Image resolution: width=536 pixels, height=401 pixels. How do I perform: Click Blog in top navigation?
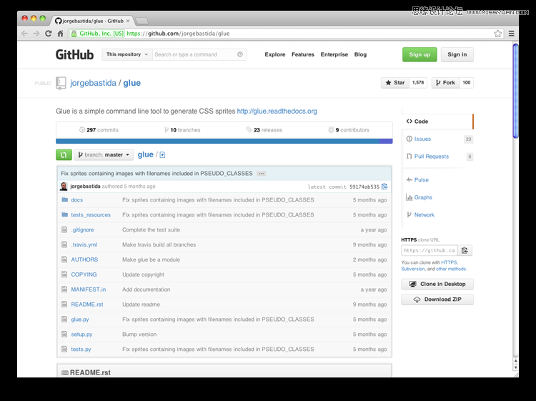point(360,54)
